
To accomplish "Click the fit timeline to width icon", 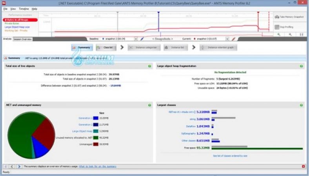I will [302, 34].
